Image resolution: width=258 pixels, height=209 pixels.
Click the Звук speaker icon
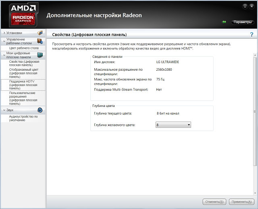coord(40,110)
